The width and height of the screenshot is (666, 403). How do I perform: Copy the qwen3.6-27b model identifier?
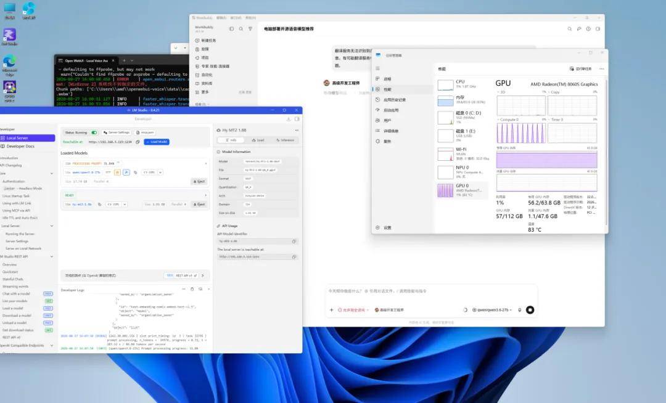[x=135, y=172]
